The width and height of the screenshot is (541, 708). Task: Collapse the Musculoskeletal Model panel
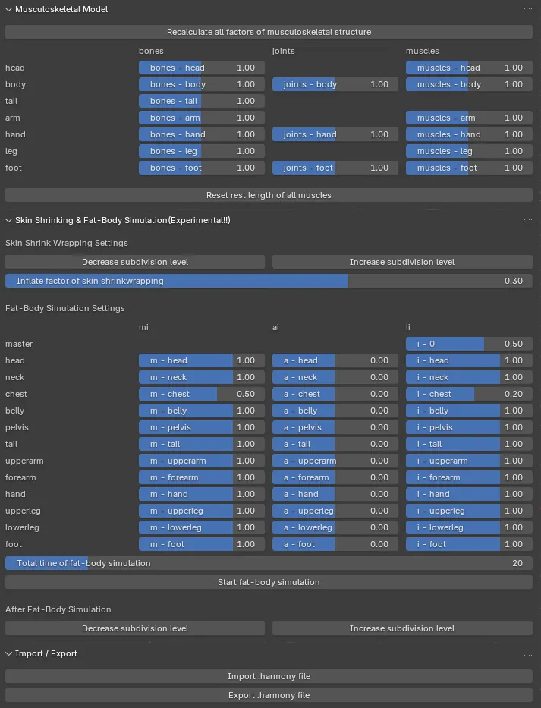pyautogui.click(x=8, y=9)
